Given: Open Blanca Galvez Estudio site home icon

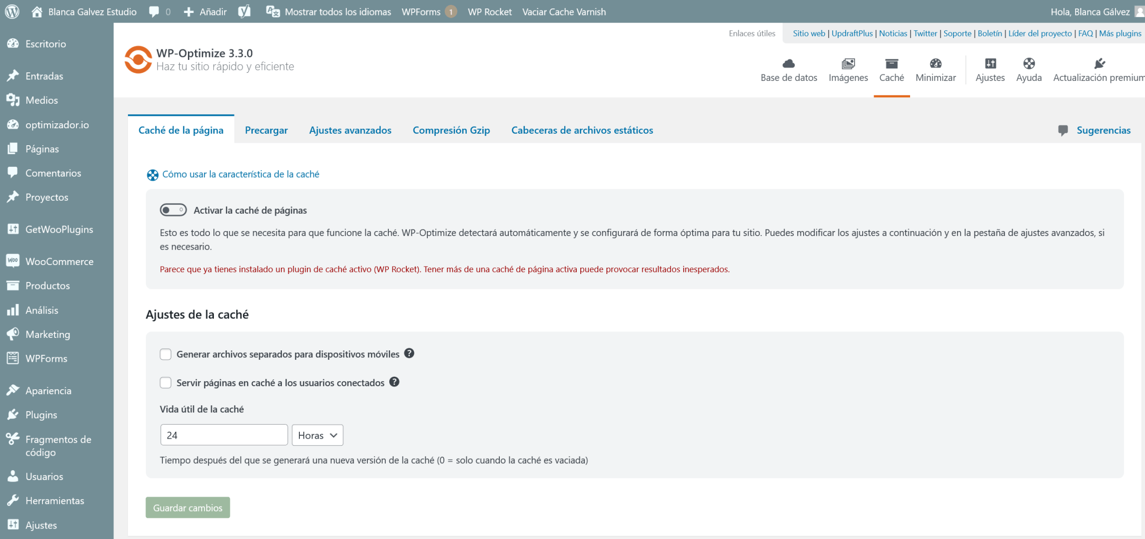Looking at the screenshot, I should tap(36, 11).
